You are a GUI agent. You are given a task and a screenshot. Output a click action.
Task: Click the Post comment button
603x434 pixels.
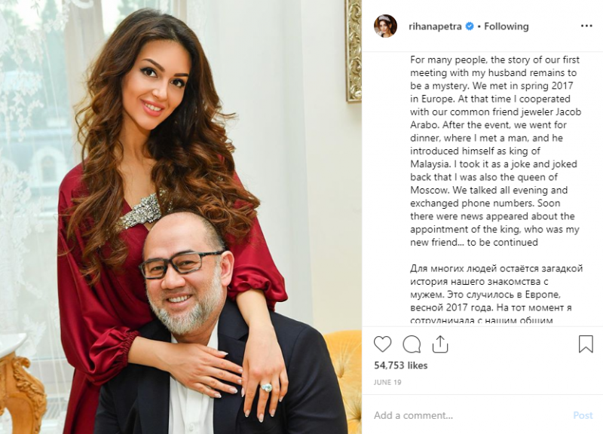pyautogui.click(x=583, y=415)
